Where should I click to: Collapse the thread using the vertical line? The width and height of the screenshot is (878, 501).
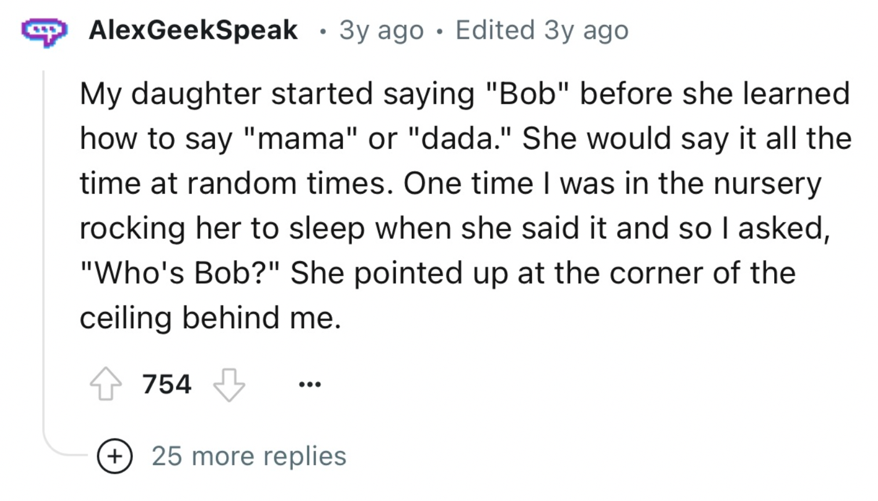tap(44, 249)
